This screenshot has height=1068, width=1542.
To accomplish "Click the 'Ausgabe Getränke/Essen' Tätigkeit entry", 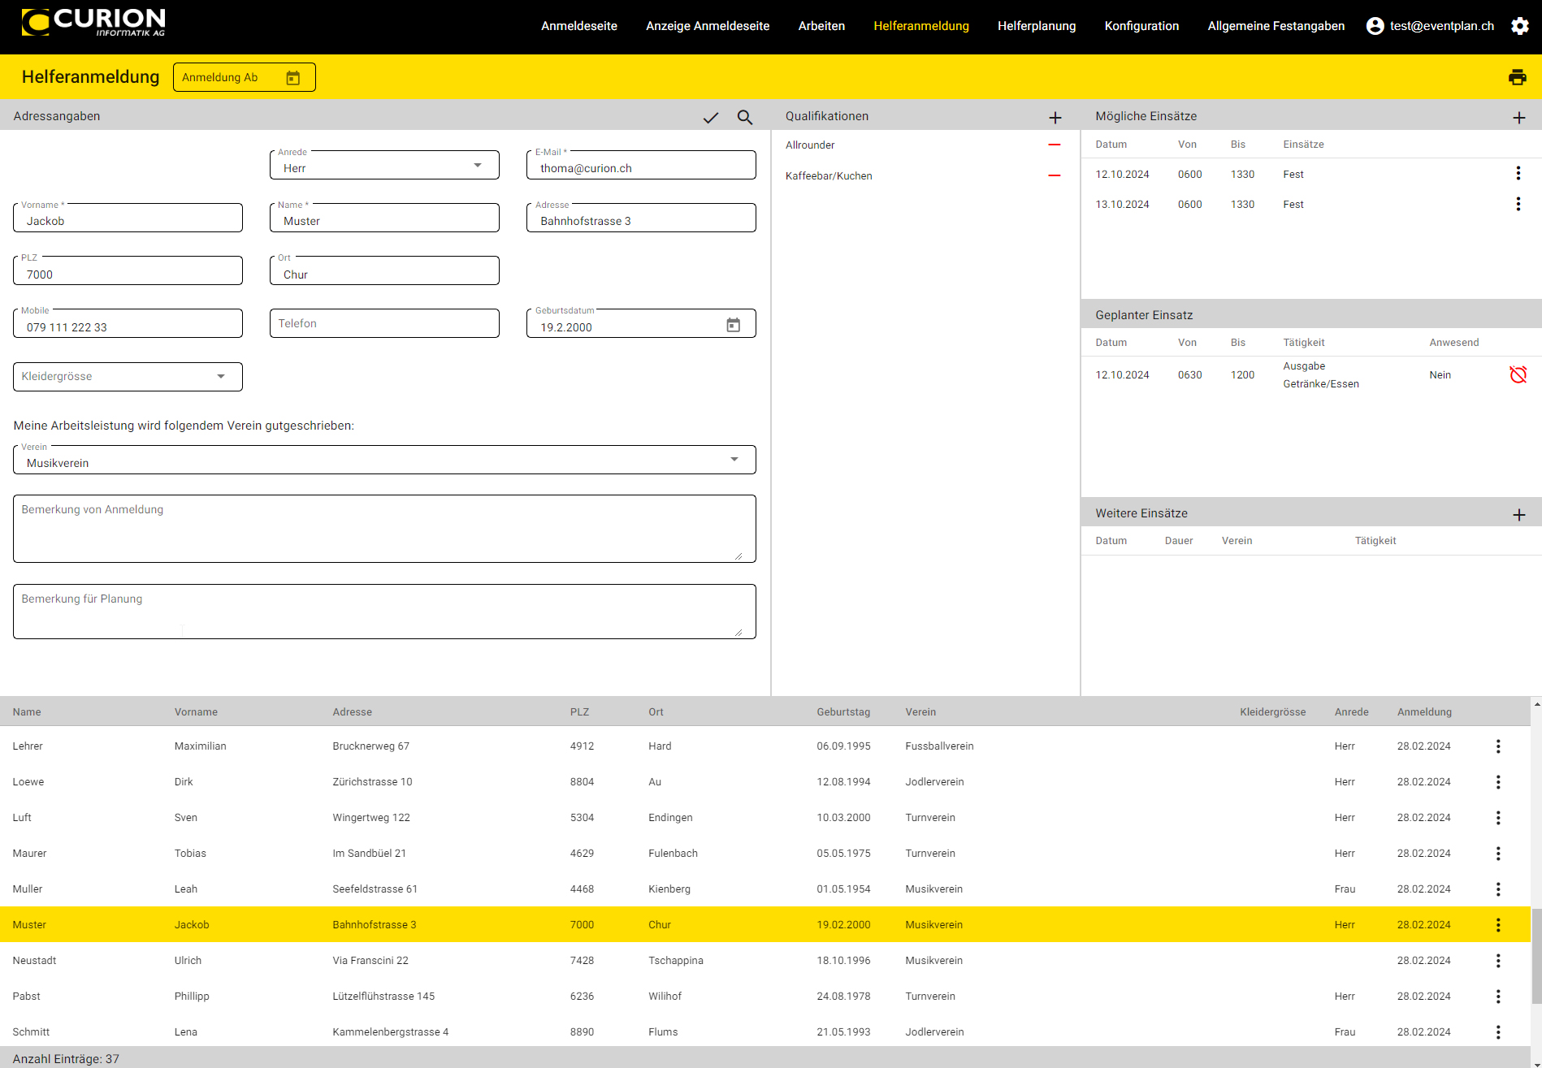I will click(1321, 375).
